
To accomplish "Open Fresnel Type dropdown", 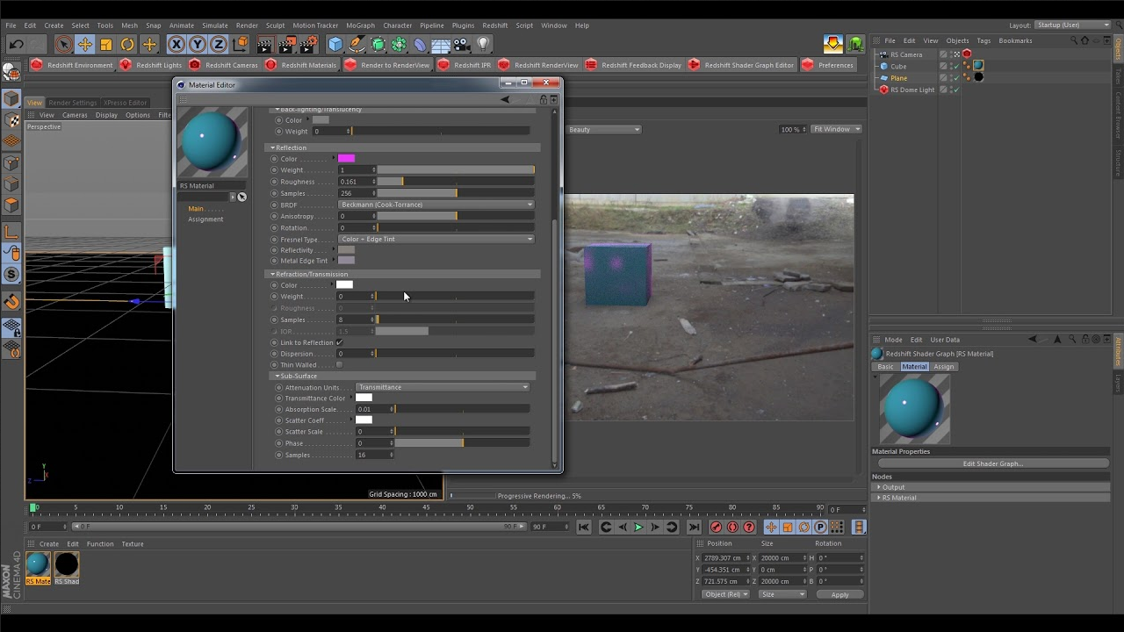I will point(436,239).
